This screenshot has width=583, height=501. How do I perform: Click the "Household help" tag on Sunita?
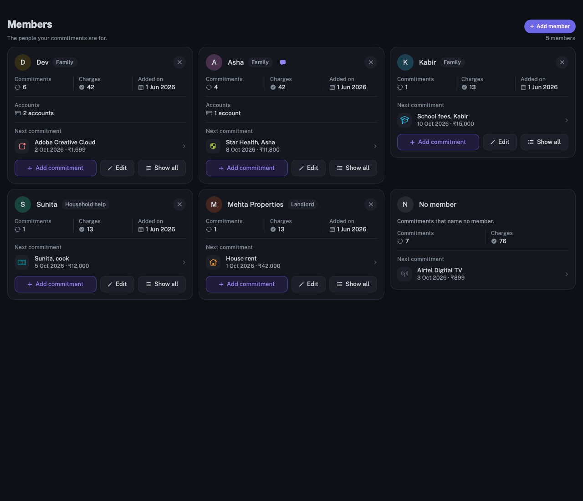(85, 204)
